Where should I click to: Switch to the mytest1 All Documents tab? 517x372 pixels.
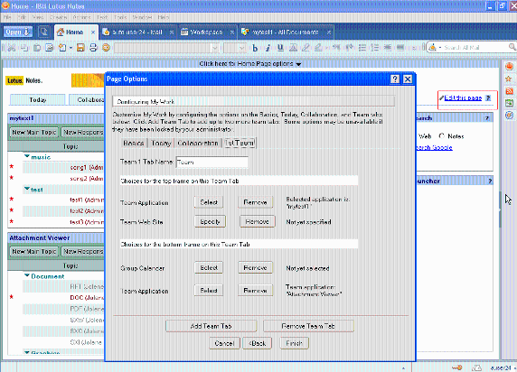pyautogui.click(x=285, y=33)
